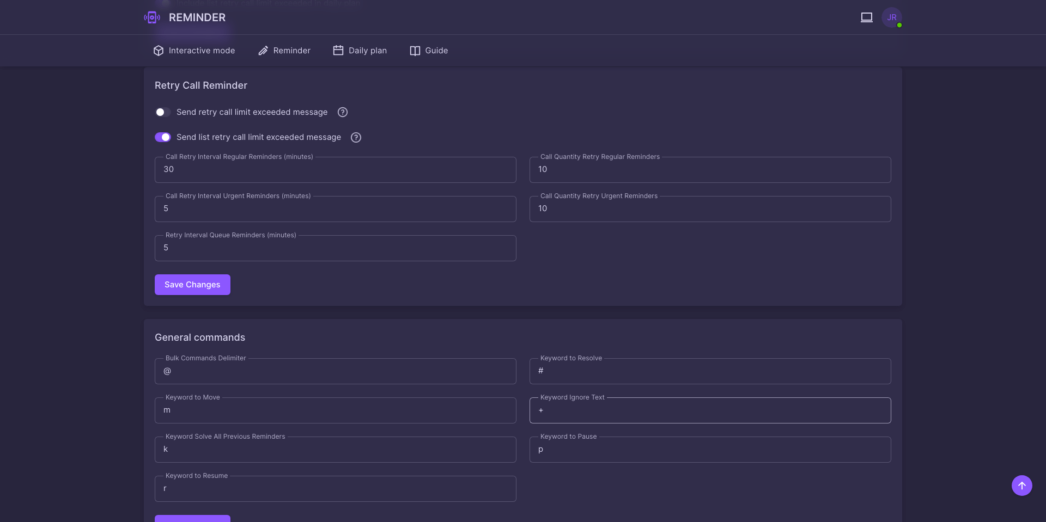Focus Keyword Solve All Previous Reminders field

pyautogui.click(x=336, y=450)
